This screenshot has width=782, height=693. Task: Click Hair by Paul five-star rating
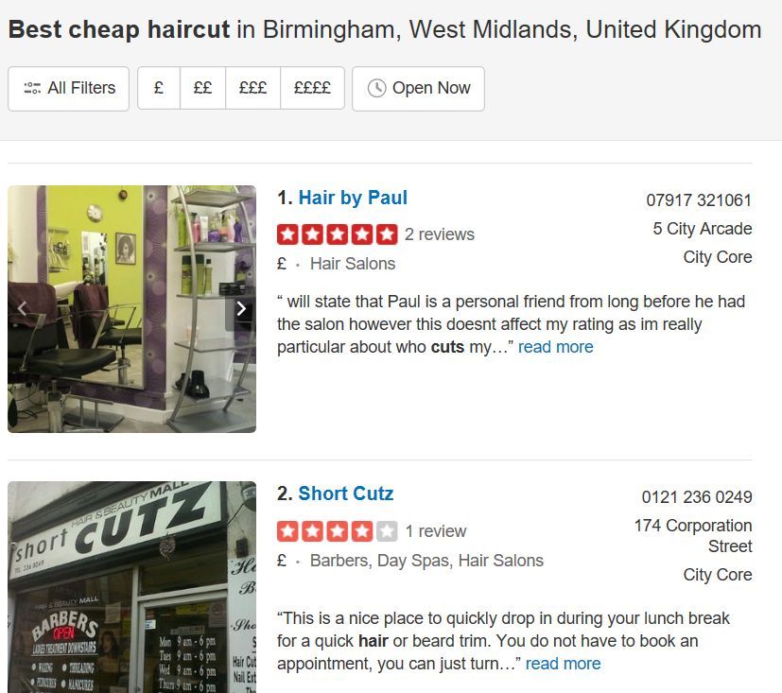tap(338, 234)
